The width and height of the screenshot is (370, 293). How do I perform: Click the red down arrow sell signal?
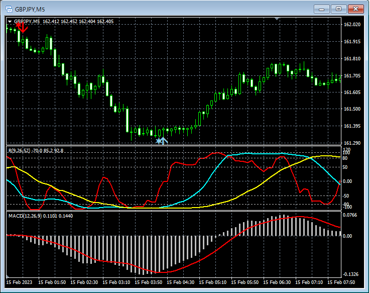click(23, 29)
